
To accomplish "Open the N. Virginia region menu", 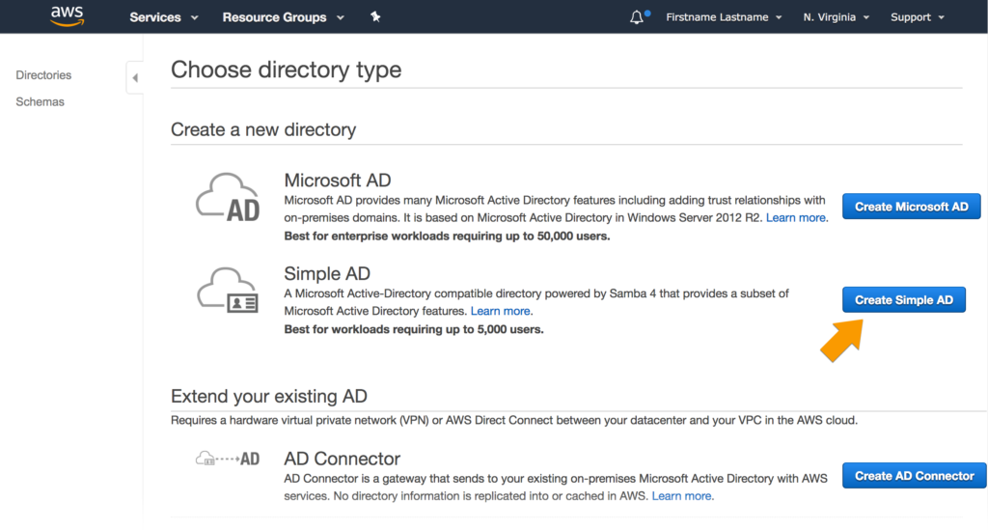I will coord(837,17).
